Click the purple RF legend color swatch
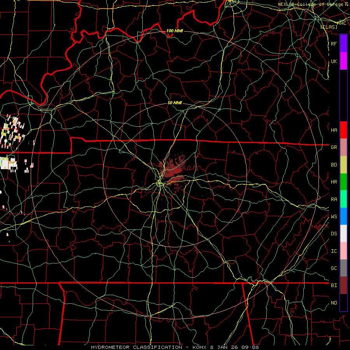The width and height of the screenshot is (350, 350). [343, 44]
